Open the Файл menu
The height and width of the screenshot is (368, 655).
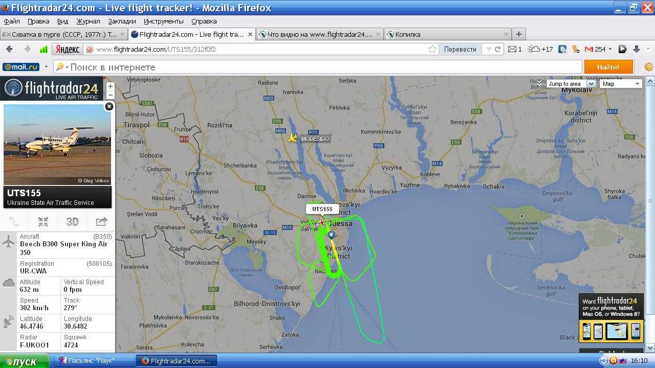pos(12,21)
